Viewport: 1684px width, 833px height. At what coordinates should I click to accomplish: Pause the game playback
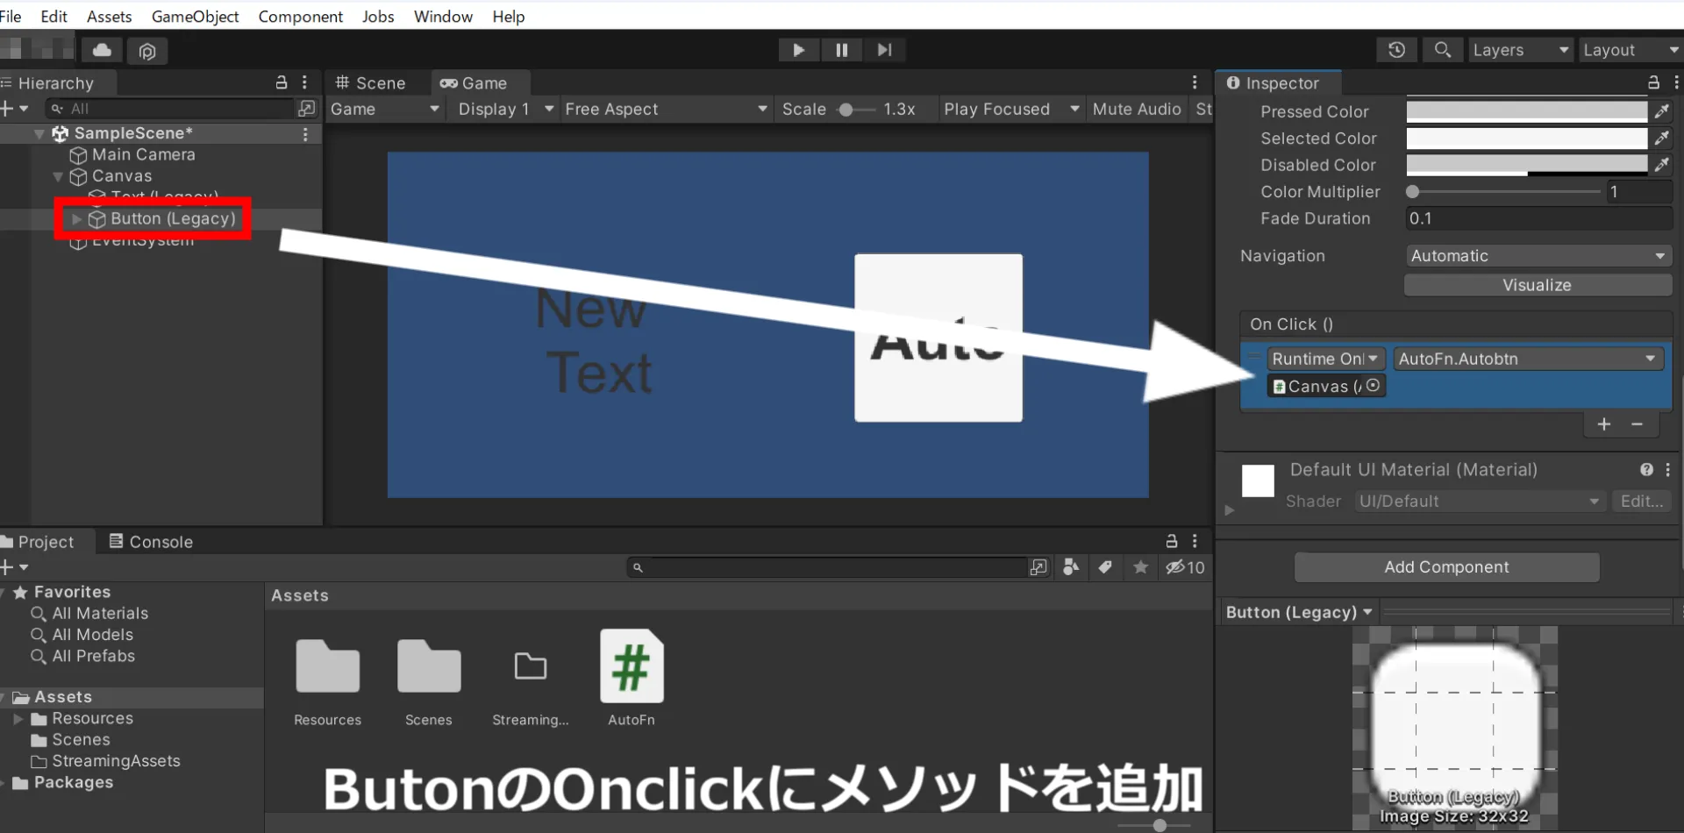pyautogui.click(x=841, y=50)
